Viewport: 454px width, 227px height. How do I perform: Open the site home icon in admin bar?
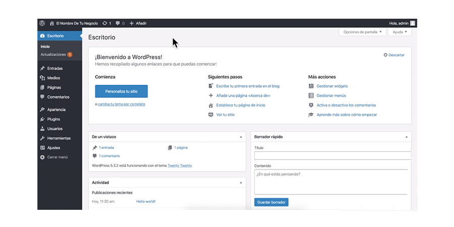click(52, 23)
